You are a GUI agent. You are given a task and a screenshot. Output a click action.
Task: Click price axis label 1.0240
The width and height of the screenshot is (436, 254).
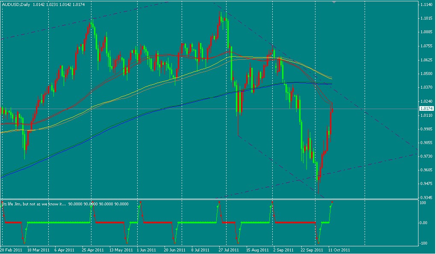(x=427, y=101)
